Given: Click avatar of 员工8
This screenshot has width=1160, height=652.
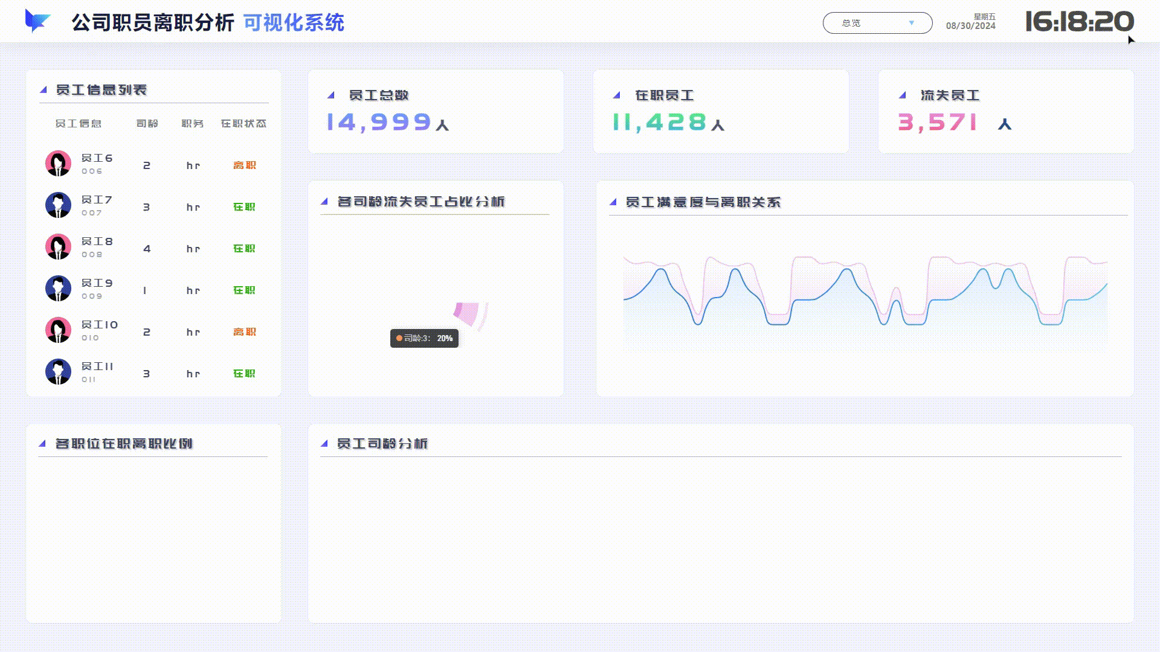Looking at the screenshot, I should 58,247.
